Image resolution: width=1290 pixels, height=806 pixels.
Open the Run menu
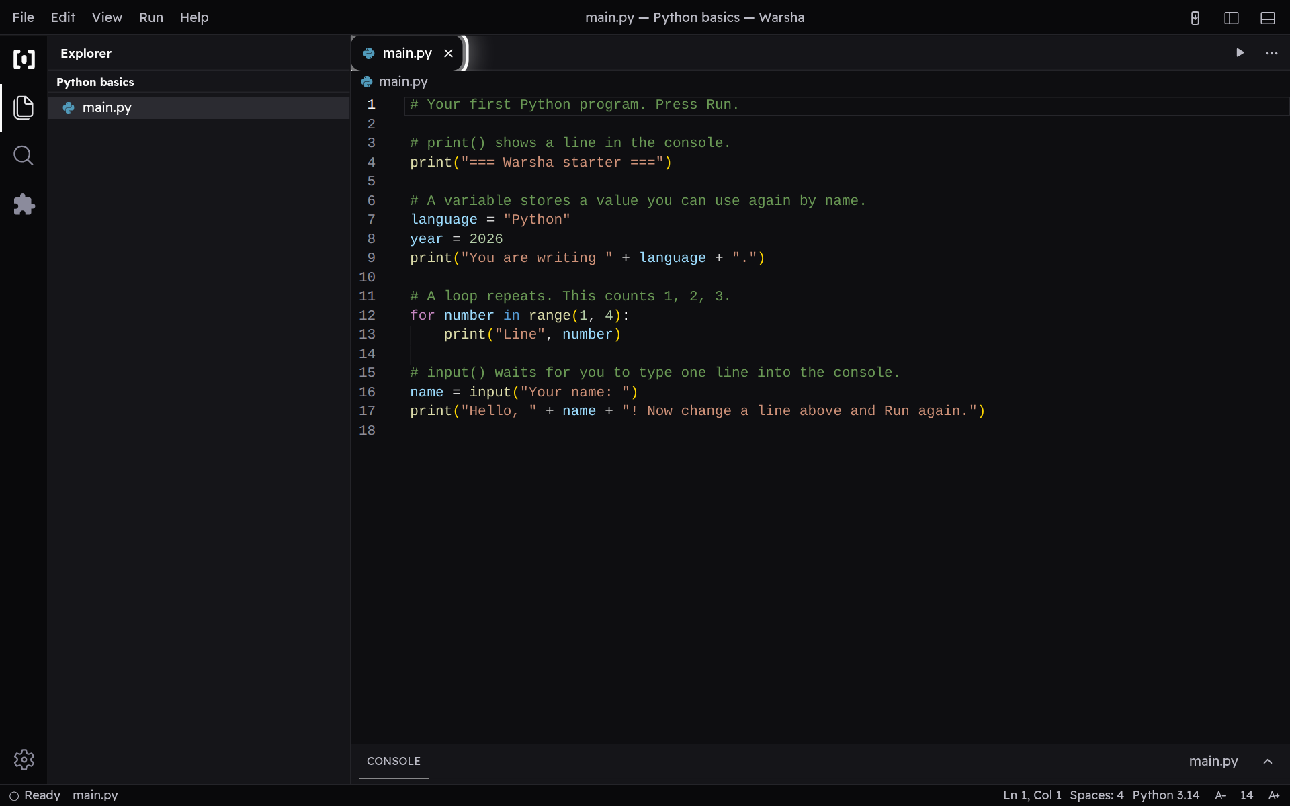click(x=151, y=17)
